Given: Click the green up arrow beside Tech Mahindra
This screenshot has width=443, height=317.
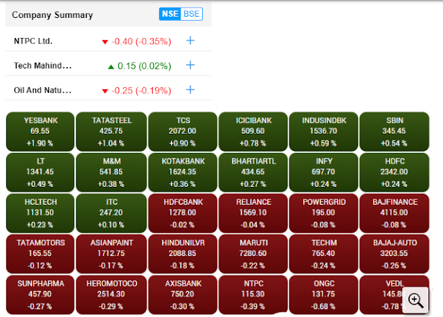Looking at the screenshot, I should [111, 66].
